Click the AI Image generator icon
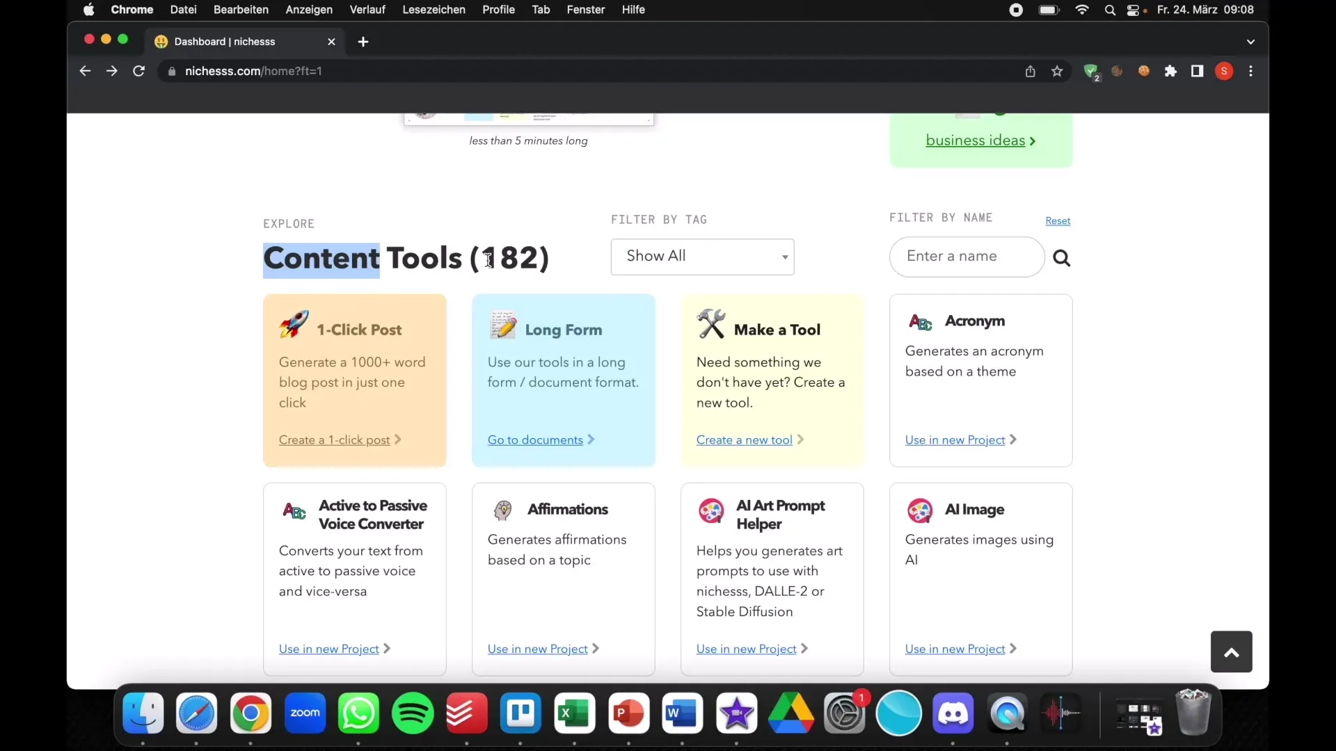This screenshot has height=751, width=1336. pyautogui.click(x=919, y=509)
